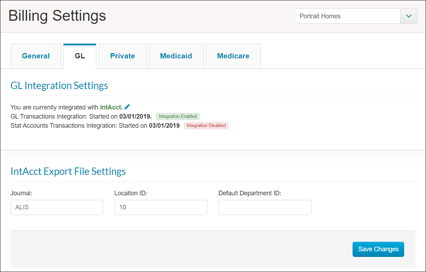The image size is (426, 272).
Task: Click the Default Department ID: label
Action: [250, 193]
